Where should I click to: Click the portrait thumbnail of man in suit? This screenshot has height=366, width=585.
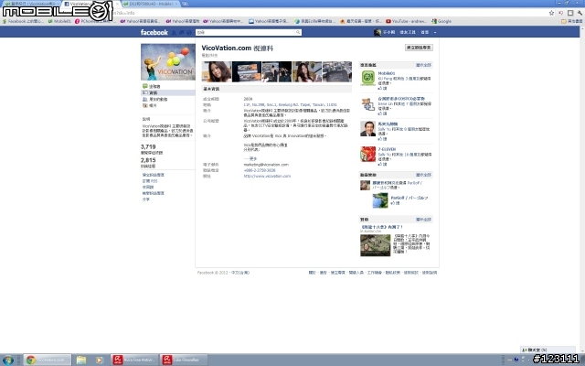click(367, 129)
